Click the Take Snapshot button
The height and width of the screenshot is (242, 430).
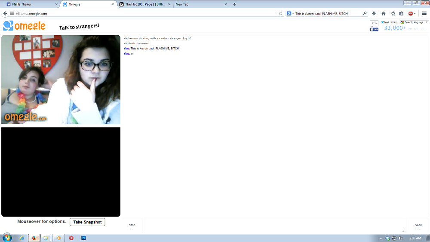click(x=87, y=222)
